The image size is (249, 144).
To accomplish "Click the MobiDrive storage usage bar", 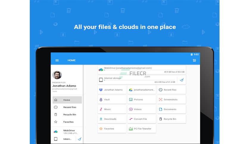I will click(x=144, y=70).
